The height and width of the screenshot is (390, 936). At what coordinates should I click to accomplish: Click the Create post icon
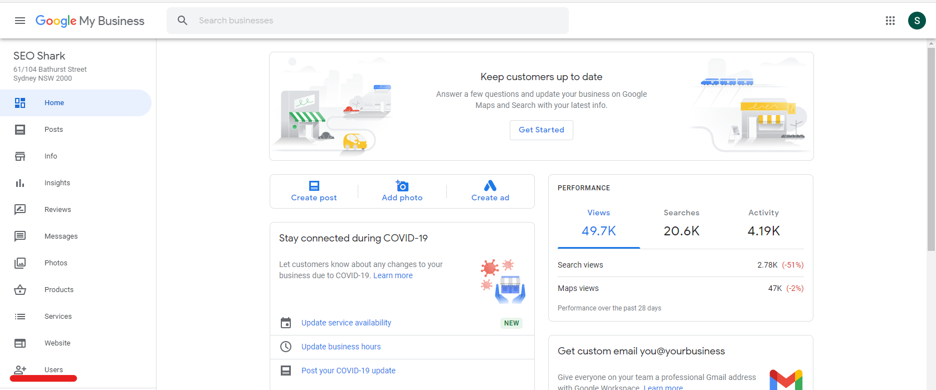[x=314, y=186]
